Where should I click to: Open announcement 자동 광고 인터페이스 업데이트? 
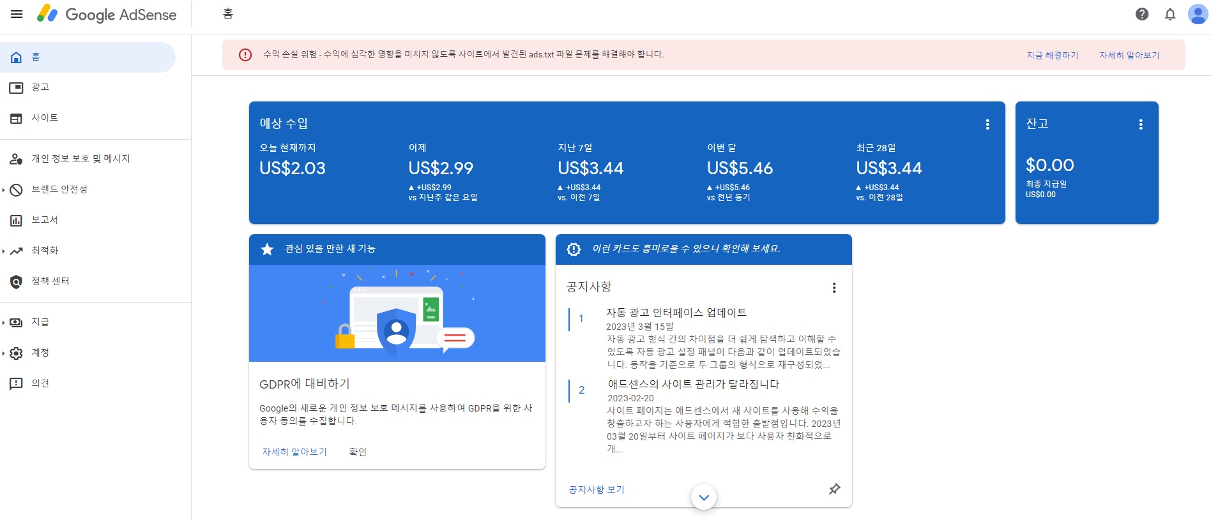click(676, 313)
